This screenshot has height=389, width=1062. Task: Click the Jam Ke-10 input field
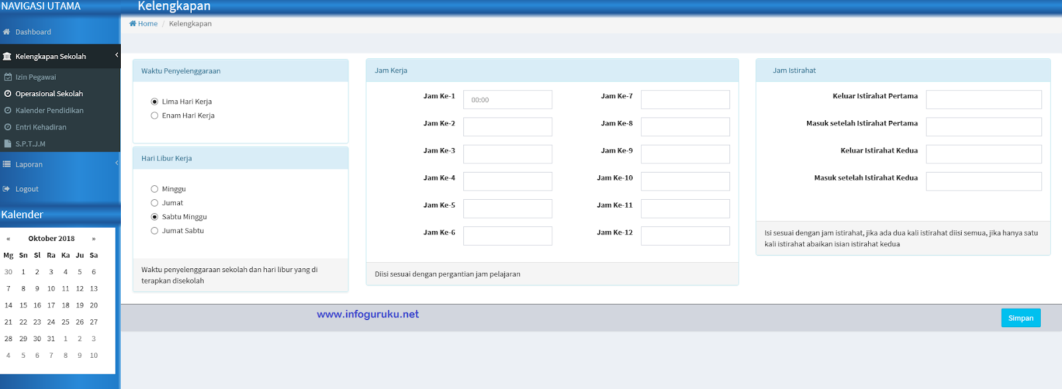(x=686, y=181)
